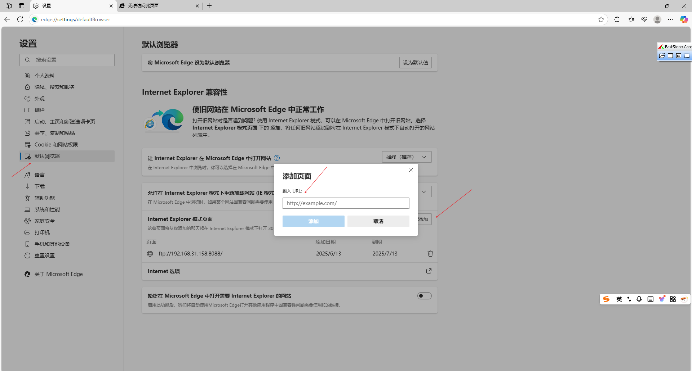
Task: Close the 无法访问此页面 tab
Action: pyautogui.click(x=197, y=6)
